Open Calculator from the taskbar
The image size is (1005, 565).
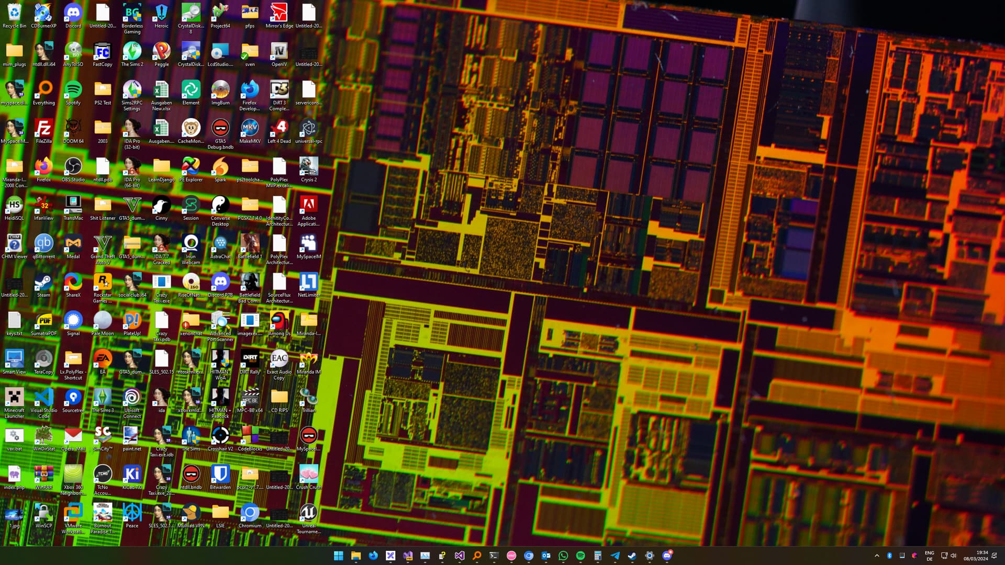pos(598,556)
